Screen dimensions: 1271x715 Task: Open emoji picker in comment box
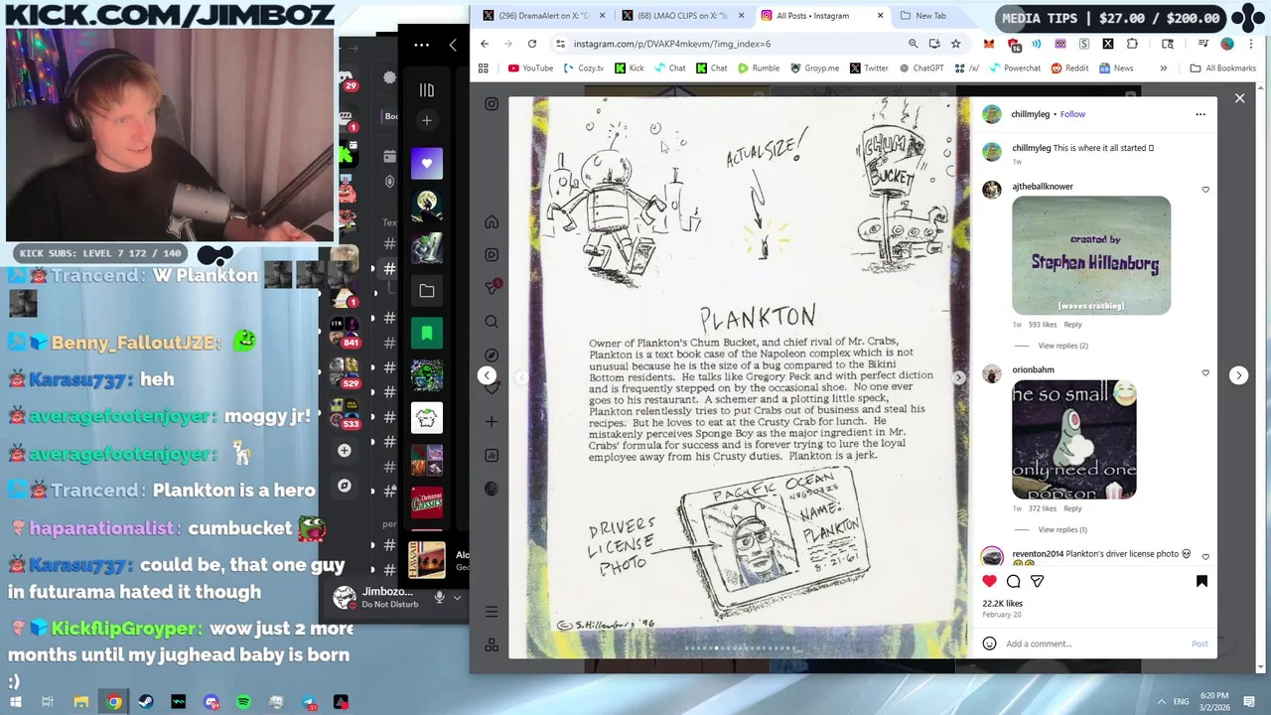coord(989,643)
